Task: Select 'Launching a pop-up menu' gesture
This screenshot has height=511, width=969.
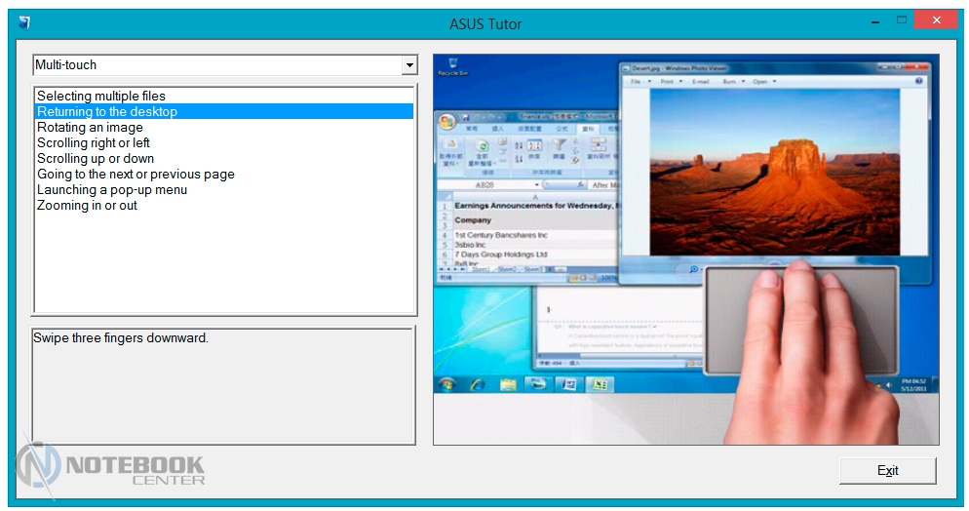Action: coord(112,189)
